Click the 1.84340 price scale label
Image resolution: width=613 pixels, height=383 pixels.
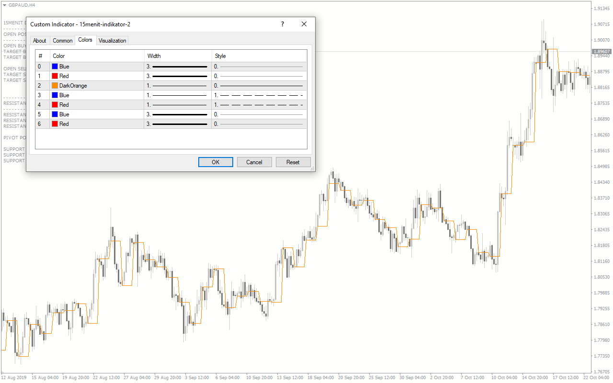coord(602,182)
